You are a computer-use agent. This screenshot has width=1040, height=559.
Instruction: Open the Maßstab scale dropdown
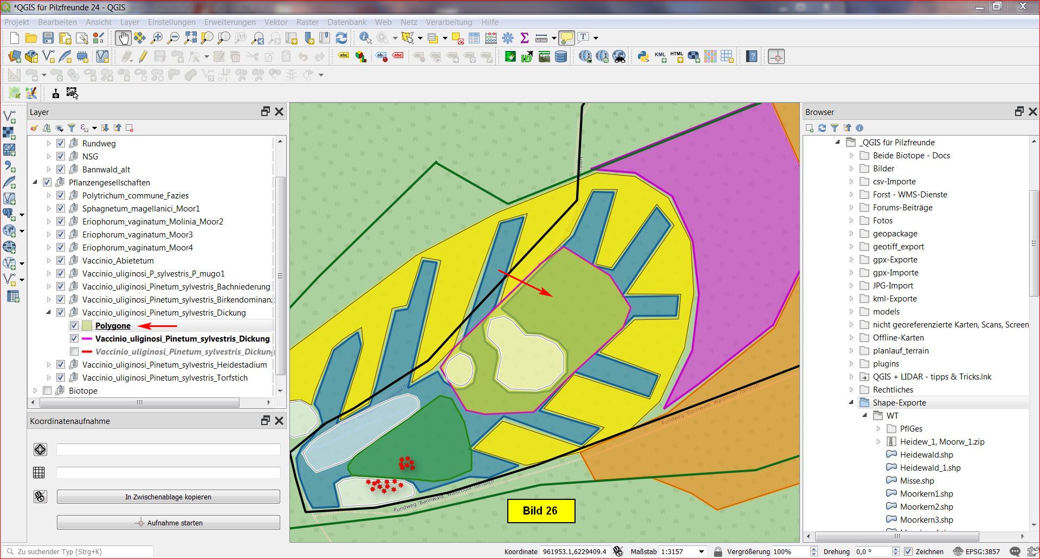701,551
